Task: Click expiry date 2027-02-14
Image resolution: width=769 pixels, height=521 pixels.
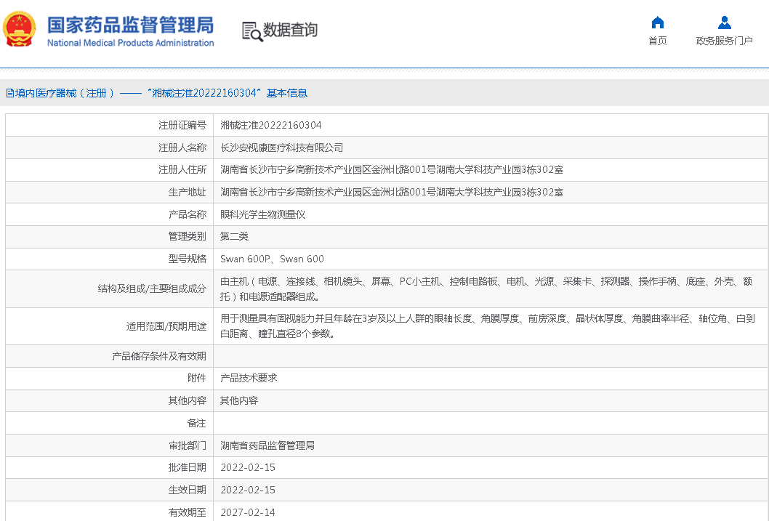Action: coord(248,513)
